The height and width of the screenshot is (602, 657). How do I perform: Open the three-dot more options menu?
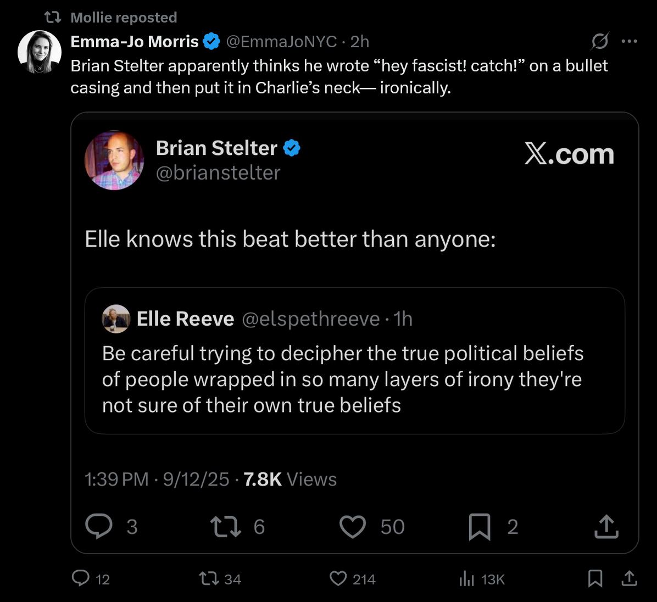point(629,41)
